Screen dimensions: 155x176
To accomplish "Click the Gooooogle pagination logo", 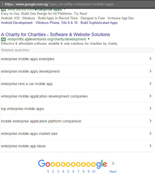I will [x=73, y=164].
